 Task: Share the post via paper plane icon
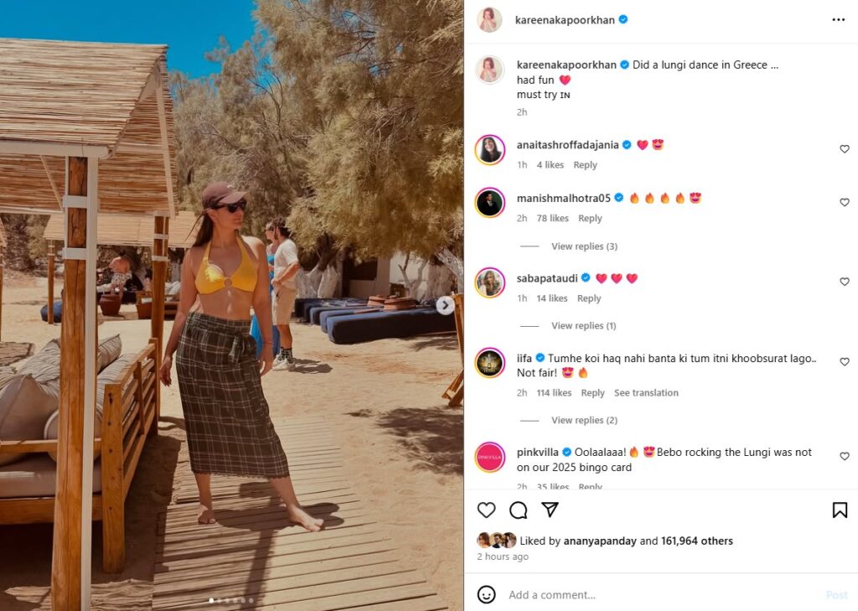(x=550, y=510)
